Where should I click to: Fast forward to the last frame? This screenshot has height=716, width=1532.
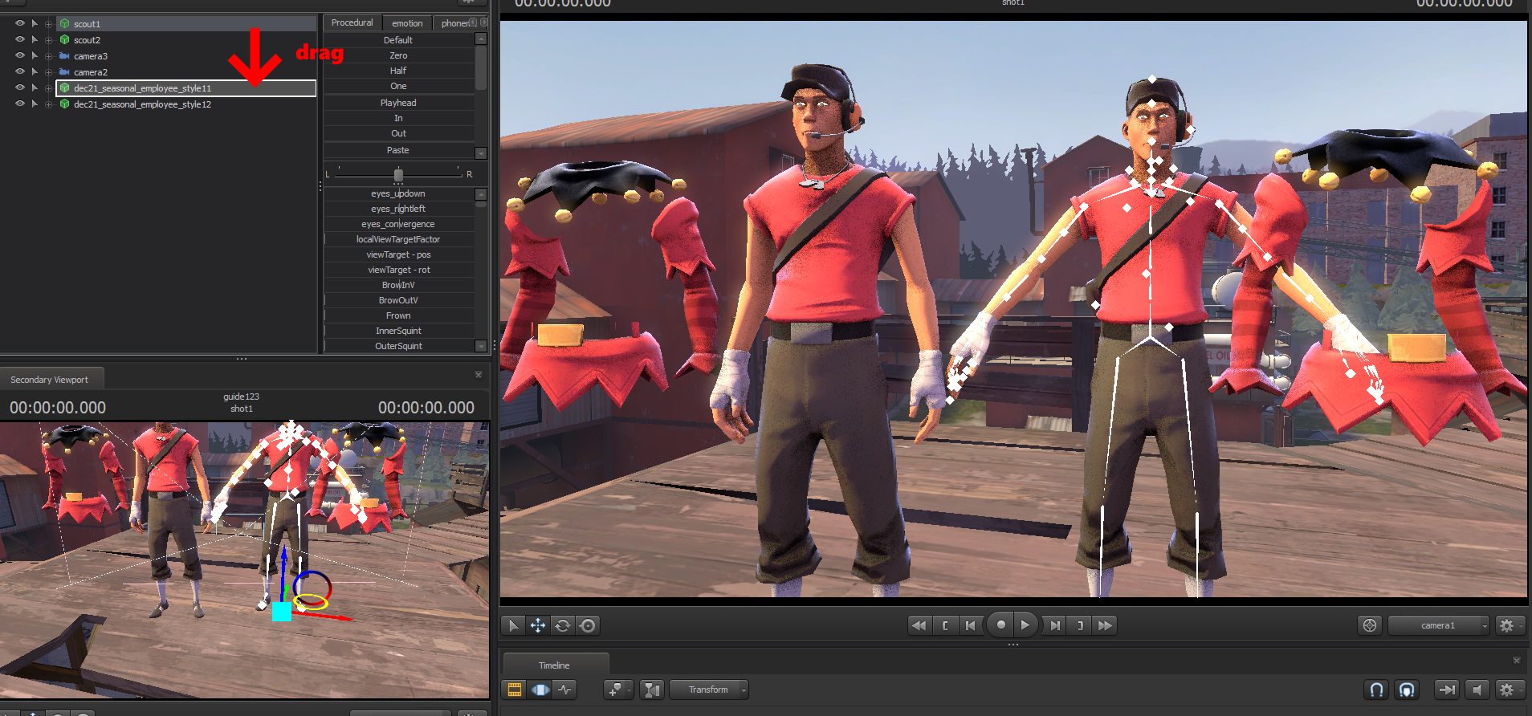tap(1105, 625)
